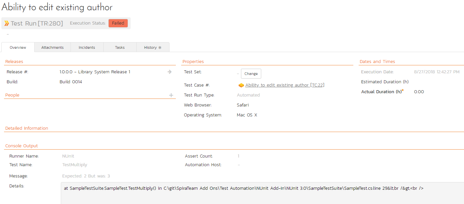Collapse the Console Output section header

[22, 146]
